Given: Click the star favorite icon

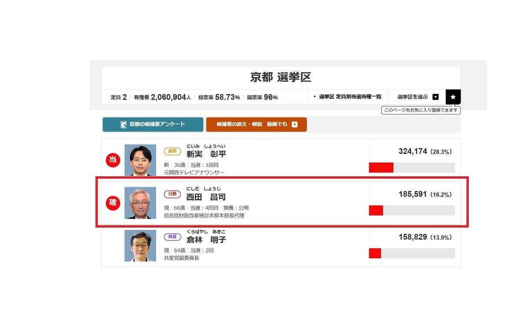Looking at the screenshot, I should tap(453, 97).
